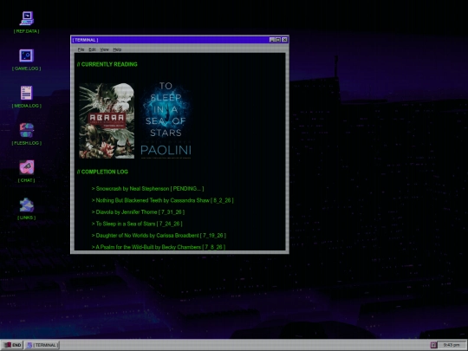Select the Nothing But Blackened Teeth entry
The width and height of the screenshot is (468, 351).
click(x=162, y=200)
